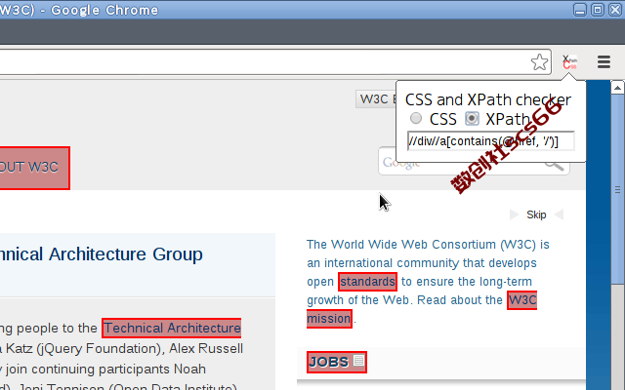Click the browser address bar
The height and width of the screenshot is (390, 625).
(x=275, y=62)
